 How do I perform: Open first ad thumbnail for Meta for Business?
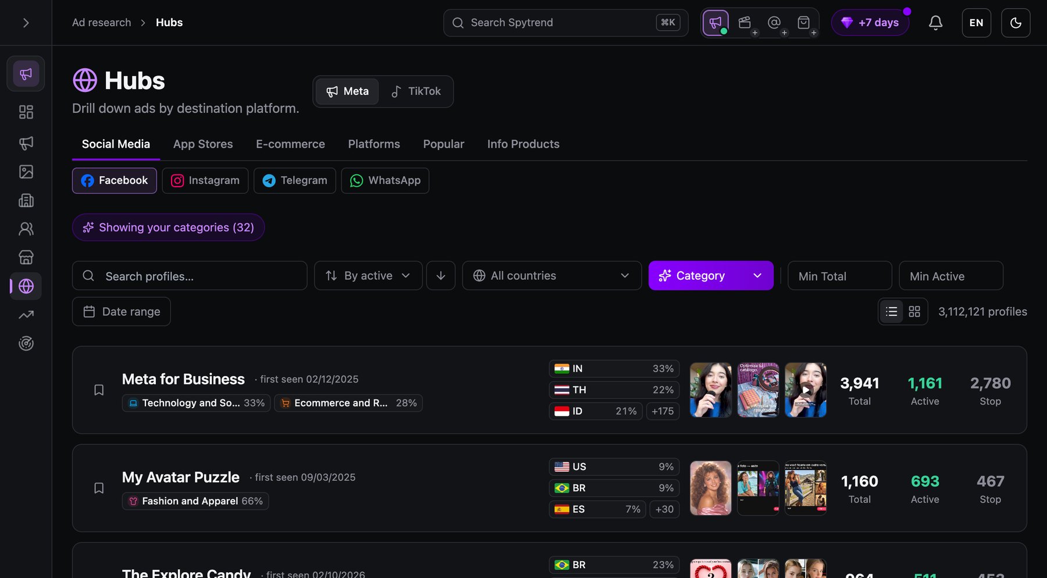[x=711, y=390]
